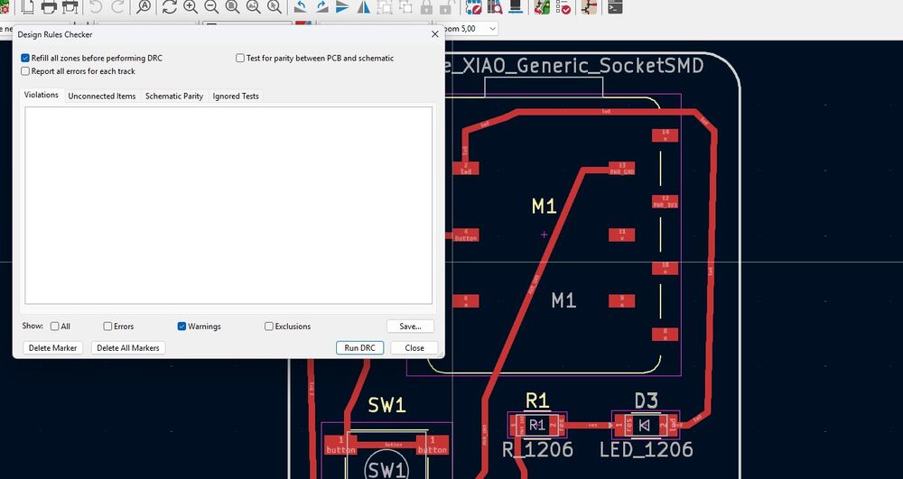Click the Refresh view icon
The image size is (903, 479).
point(170,7)
